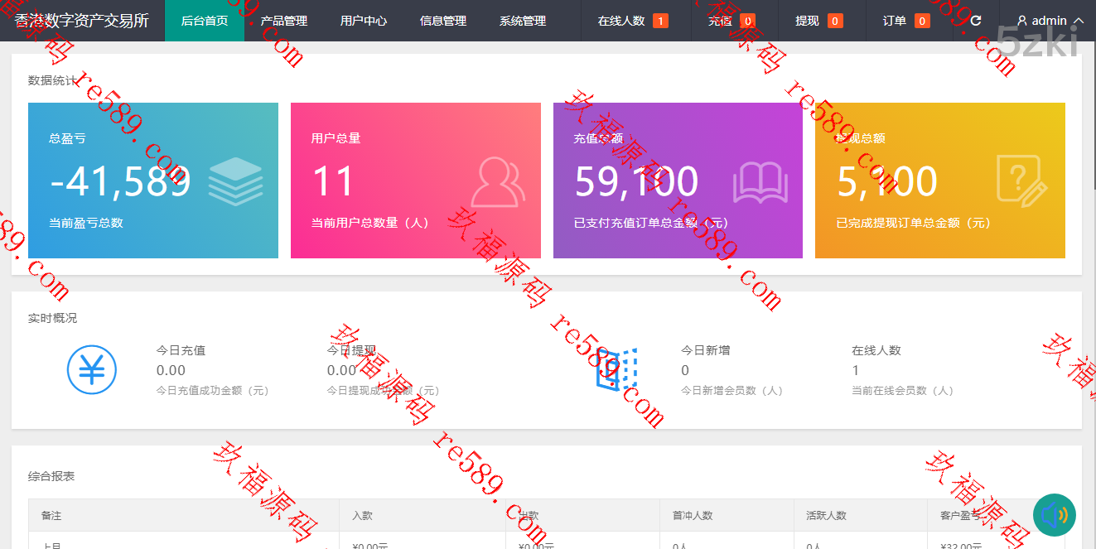Click the 入款 column header in report table
The height and width of the screenshot is (549, 1096).
[x=363, y=515]
